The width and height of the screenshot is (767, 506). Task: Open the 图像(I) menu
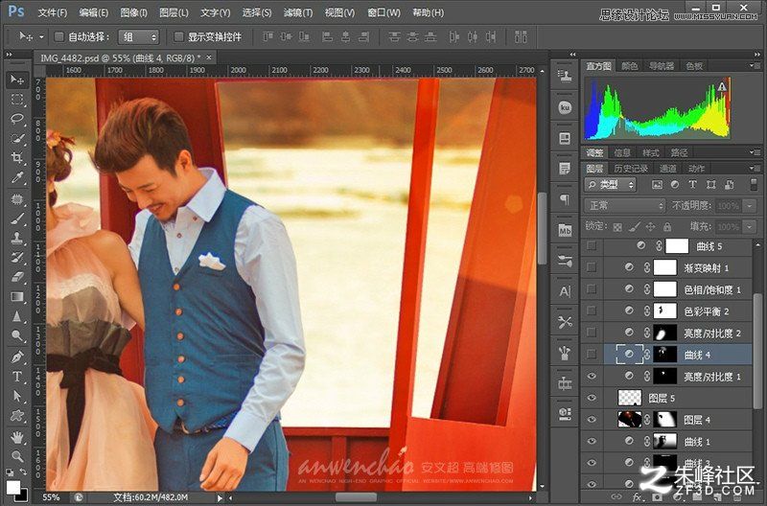point(133,12)
